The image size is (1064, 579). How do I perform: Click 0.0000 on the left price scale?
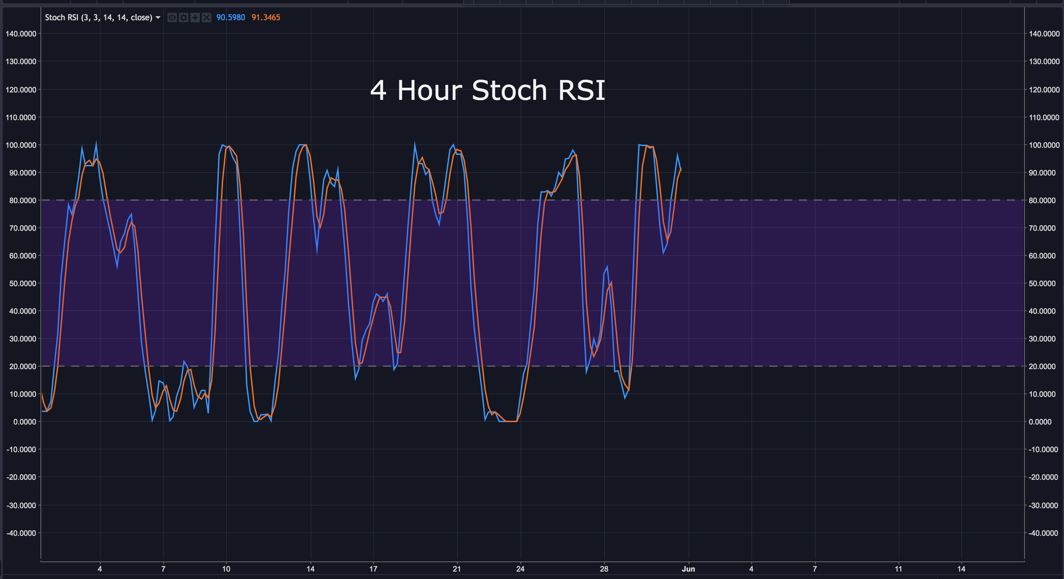25,422
